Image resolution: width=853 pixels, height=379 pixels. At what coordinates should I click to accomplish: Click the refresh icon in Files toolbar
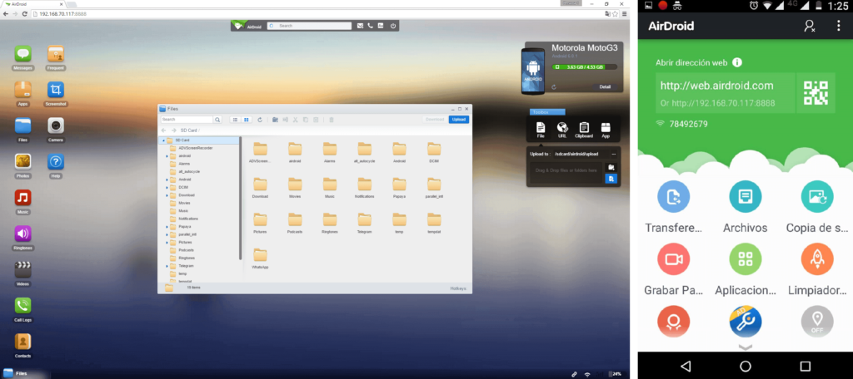click(260, 120)
